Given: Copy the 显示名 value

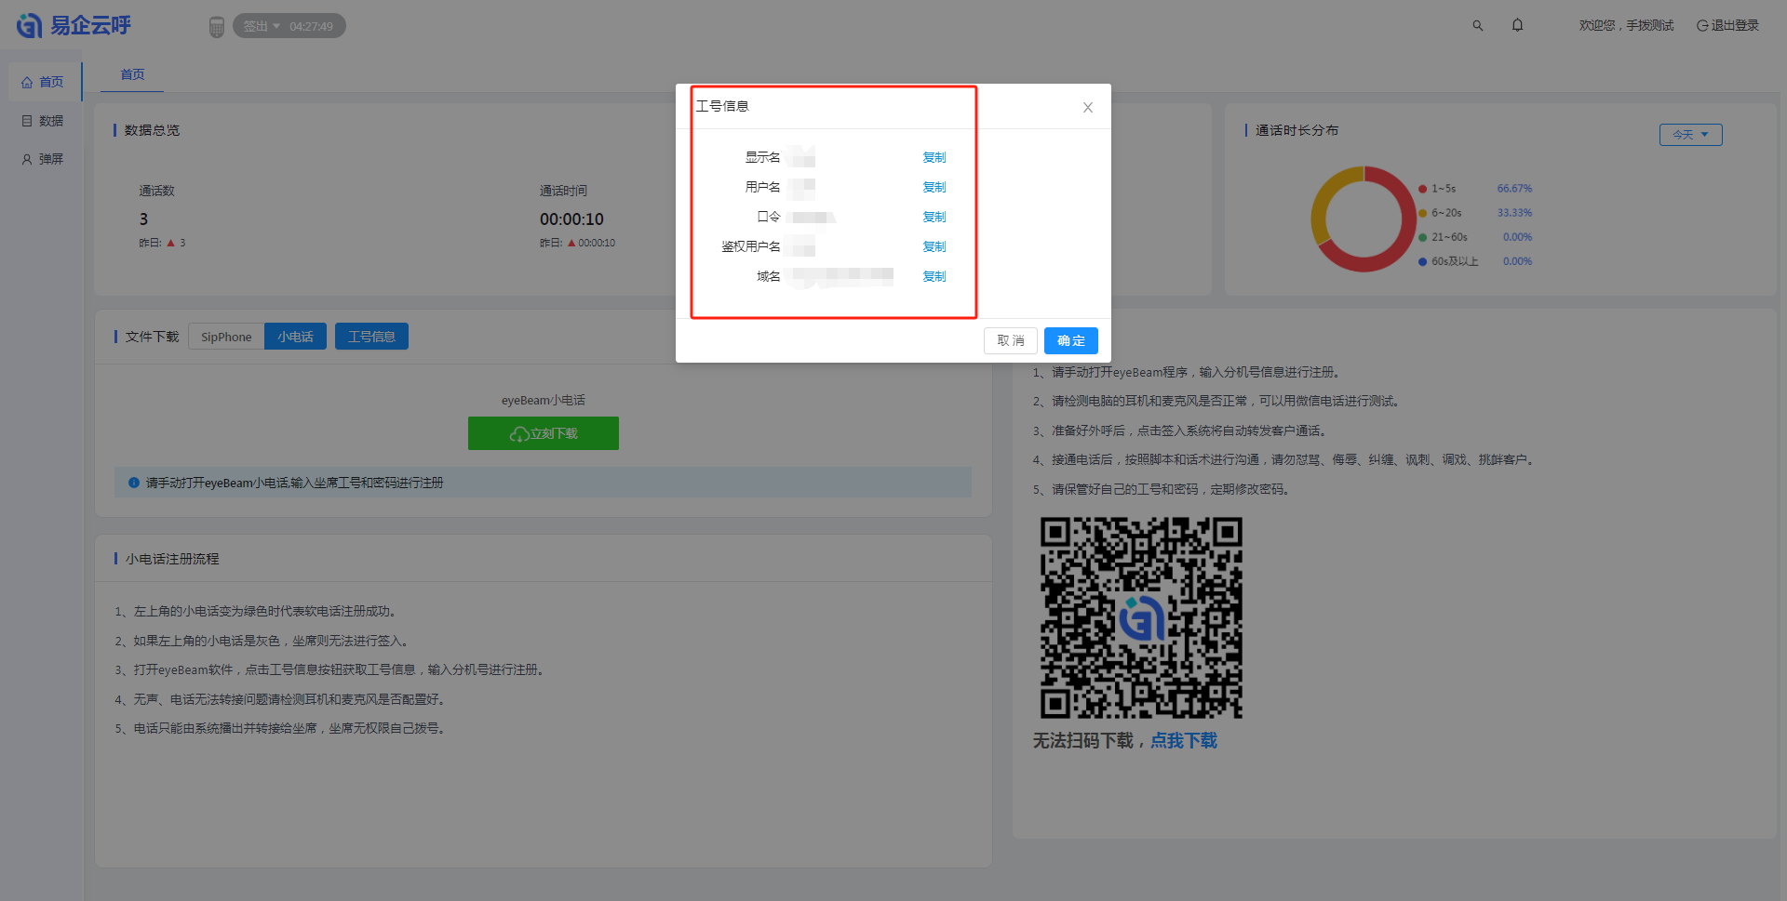Looking at the screenshot, I should pos(934,158).
